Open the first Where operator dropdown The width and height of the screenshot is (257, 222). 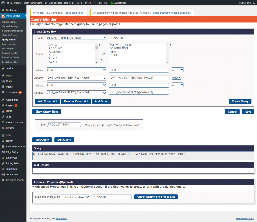[178, 70]
